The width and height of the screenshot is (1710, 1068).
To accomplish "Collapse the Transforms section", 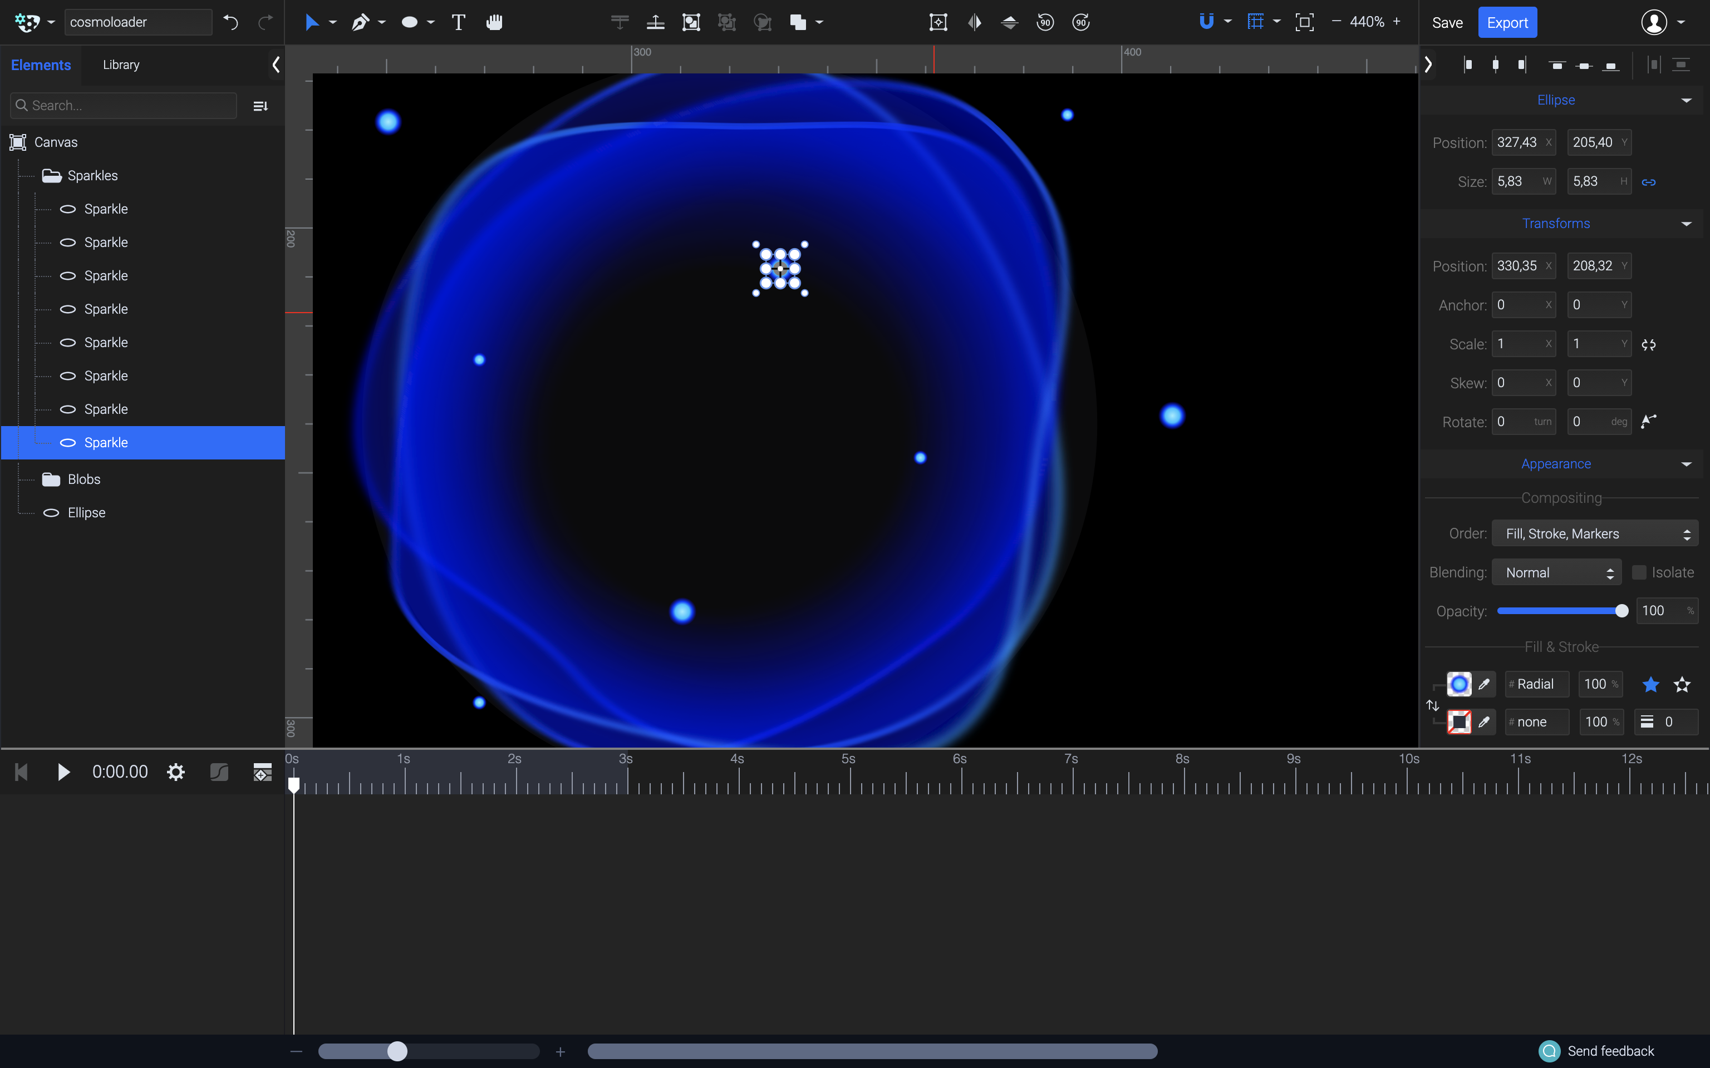I will tap(1687, 223).
